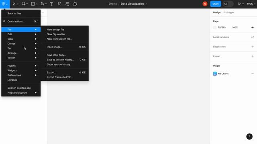Click the page opacity 100% field
The width and height of the screenshot is (257, 144).
235,28
